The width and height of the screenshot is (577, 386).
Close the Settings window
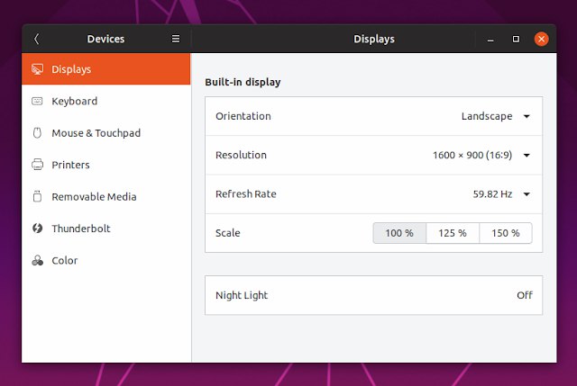(541, 39)
